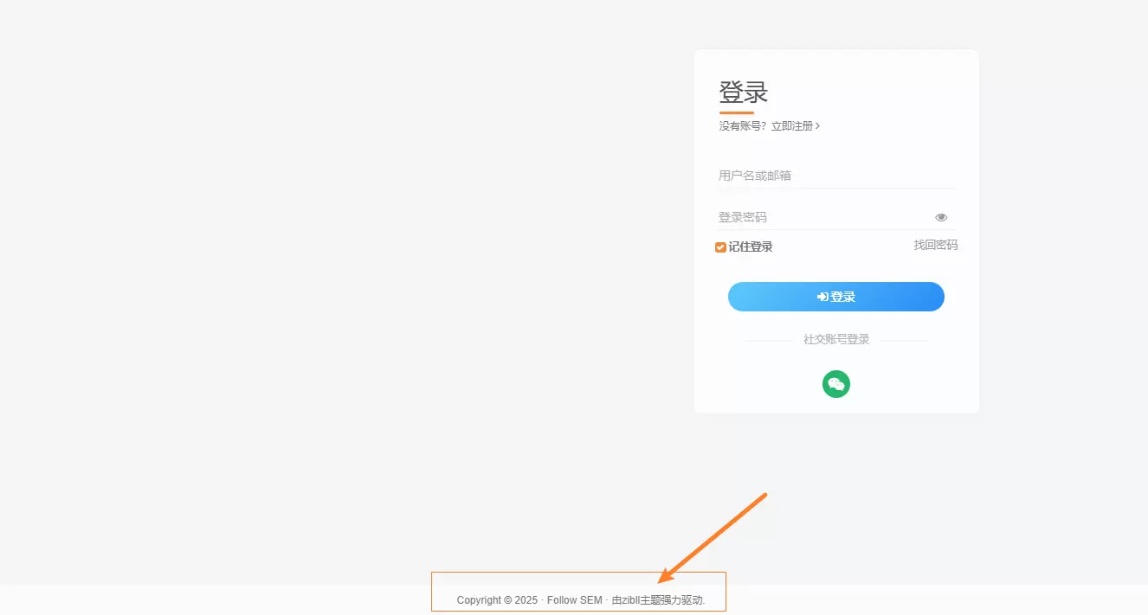Click the Copyright © 2025 footer text
The width and height of the screenshot is (1148, 615).
point(498,600)
